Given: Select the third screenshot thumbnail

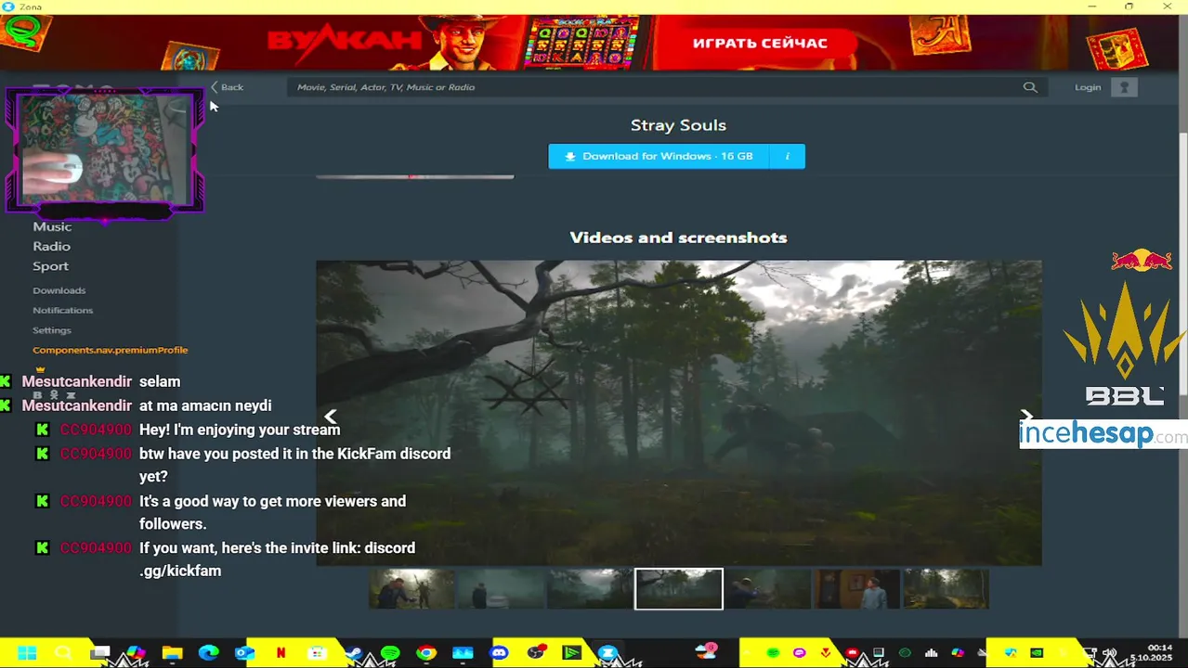Looking at the screenshot, I should click(x=589, y=589).
